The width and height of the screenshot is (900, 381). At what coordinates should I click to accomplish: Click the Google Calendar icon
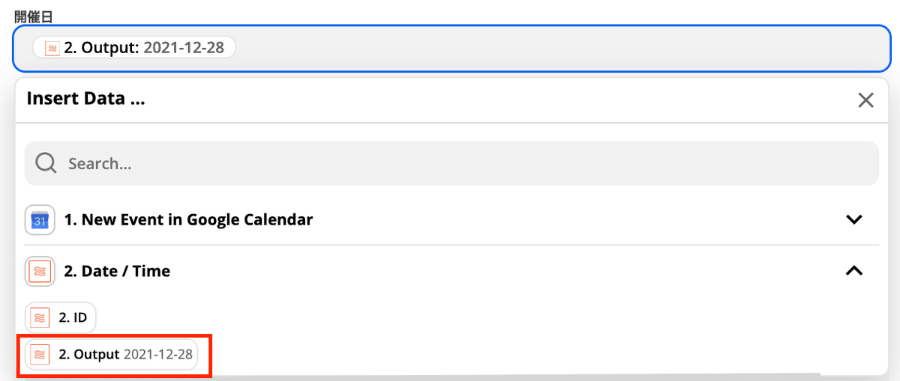(x=40, y=220)
